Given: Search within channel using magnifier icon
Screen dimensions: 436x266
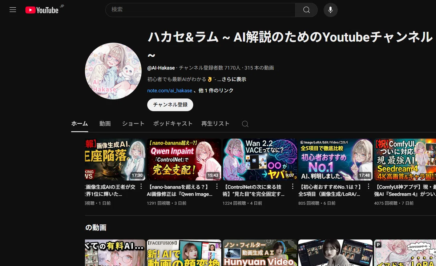Looking at the screenshot, I should tap(245, 124).
